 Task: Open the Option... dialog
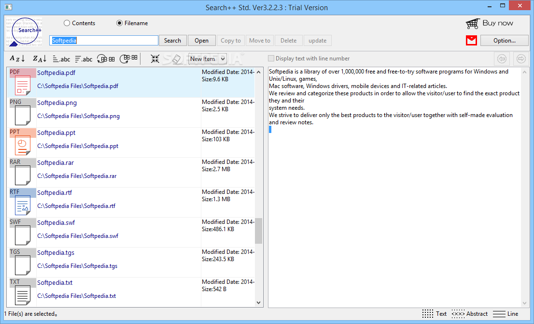click(505, 41)
